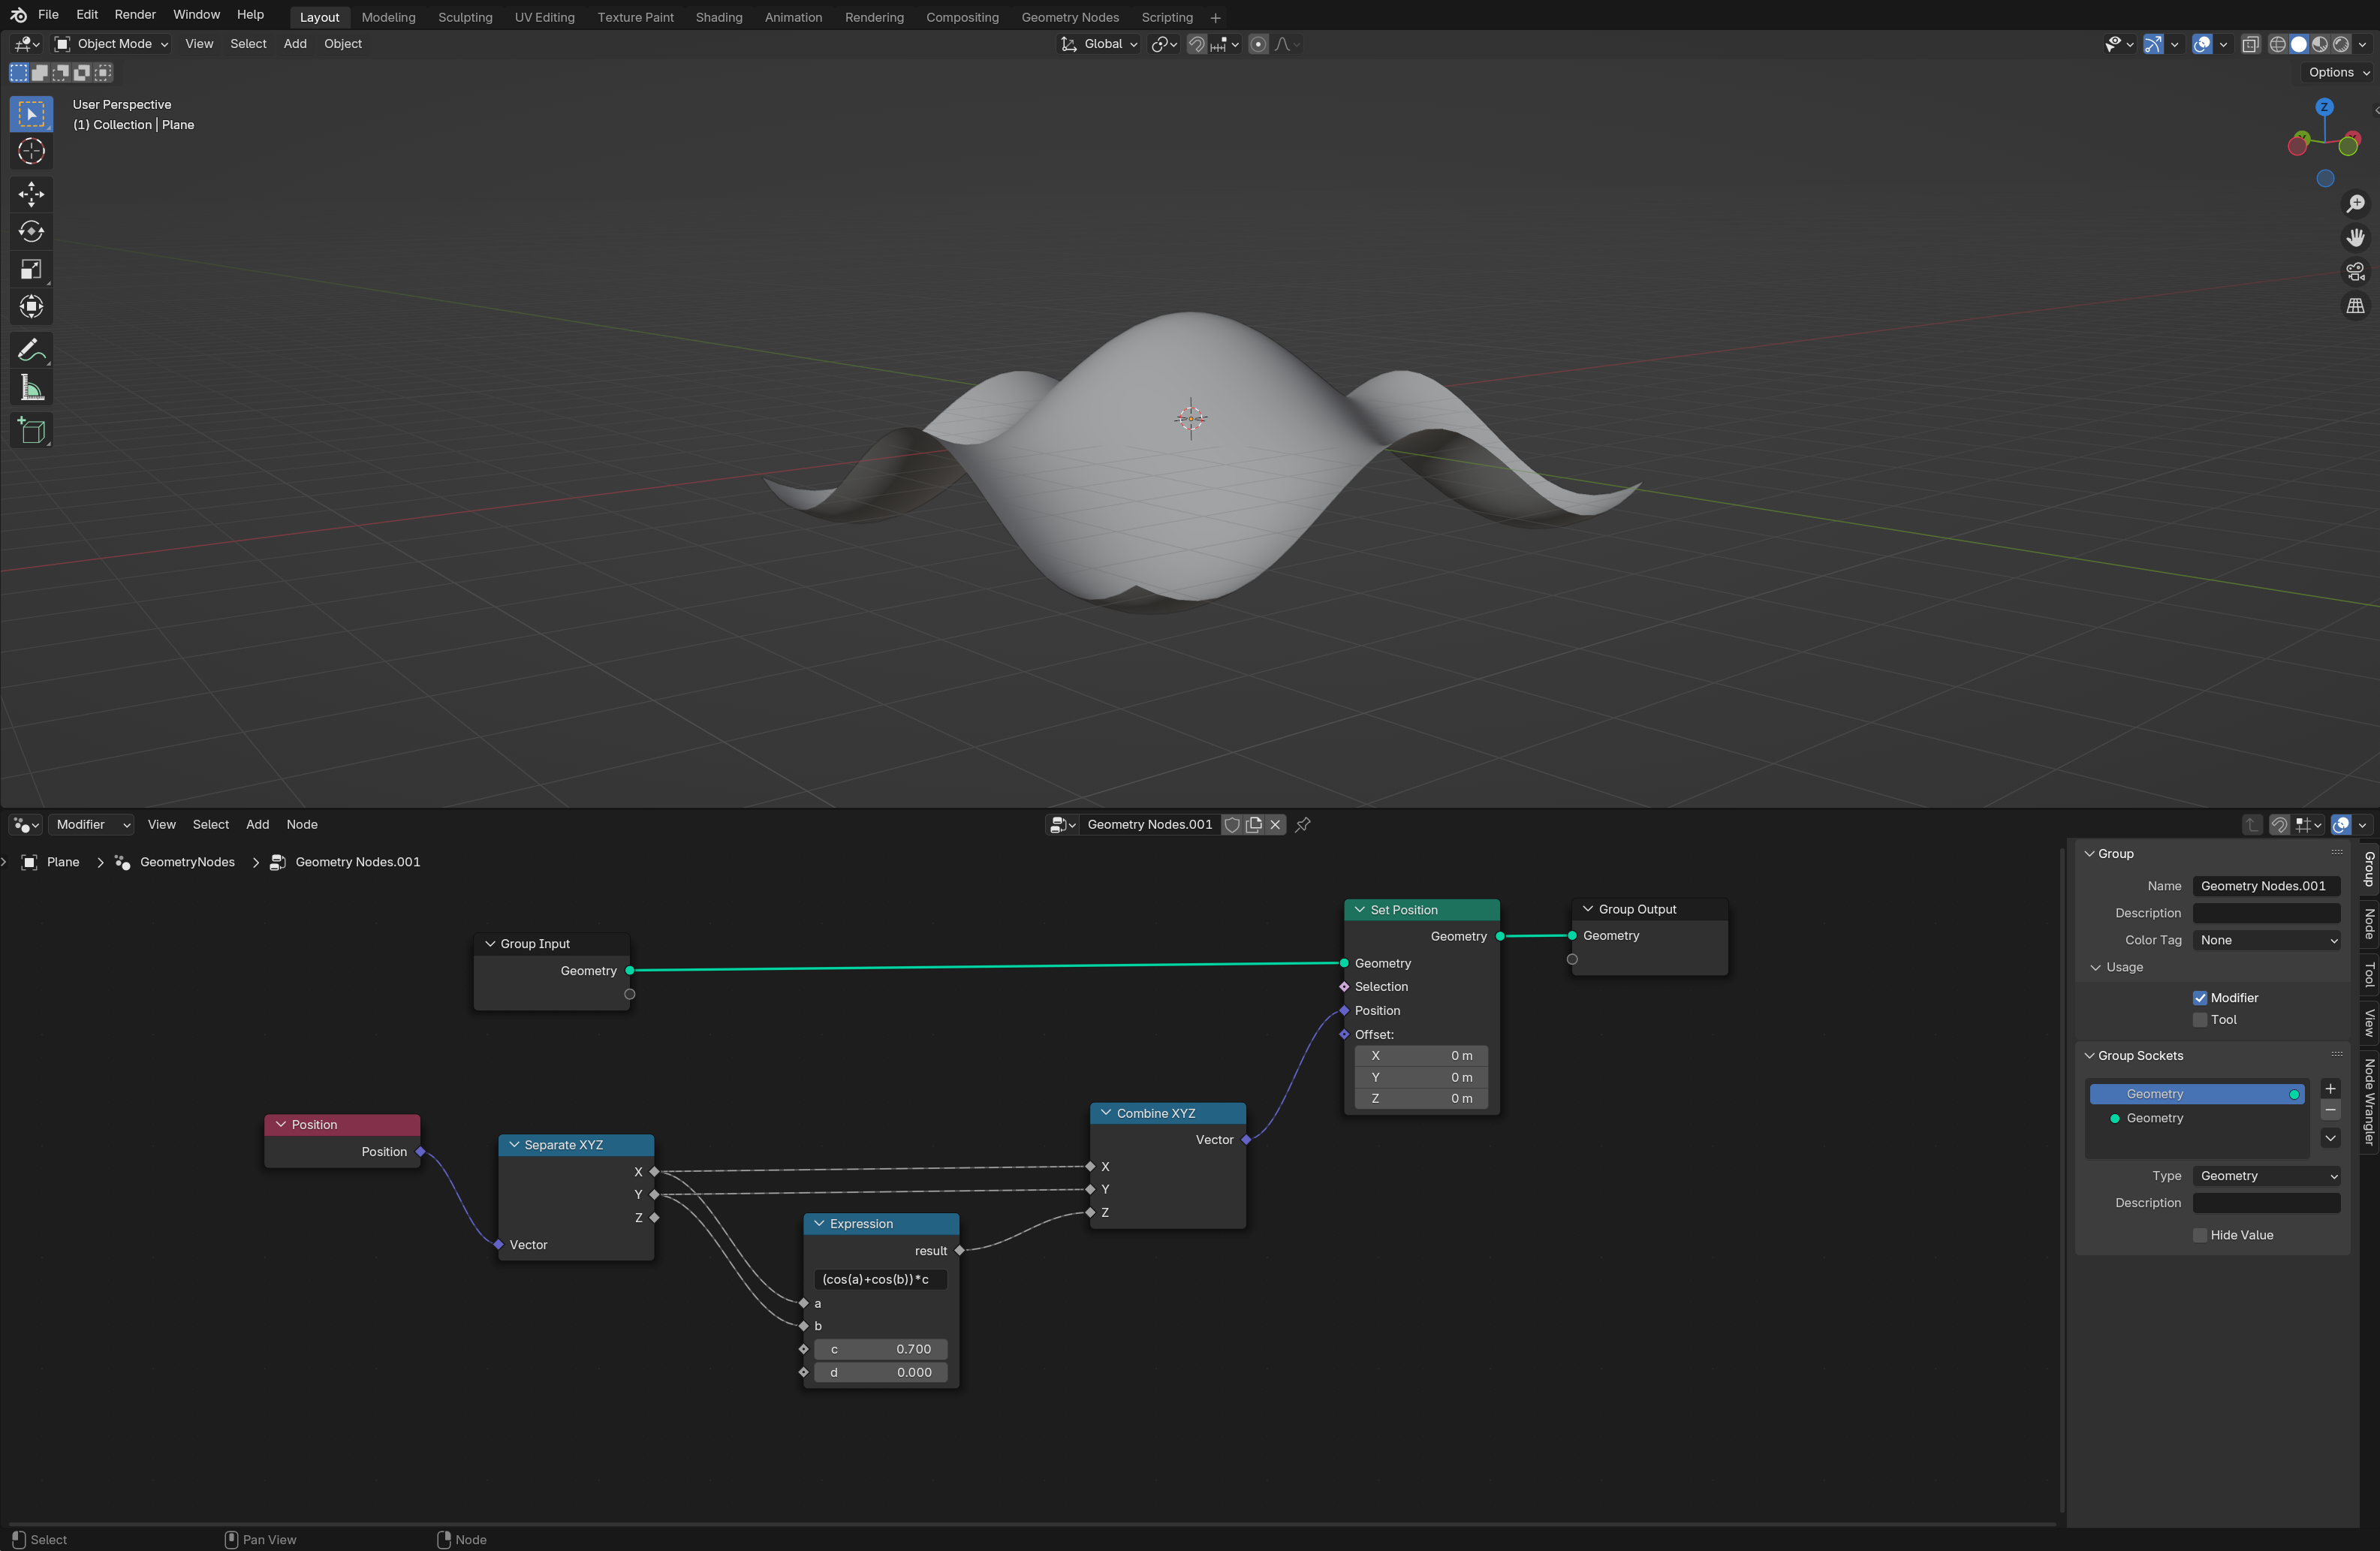Pick the Annotate pencil tool
2380x1551 pixels.
[x=31, y=350]
